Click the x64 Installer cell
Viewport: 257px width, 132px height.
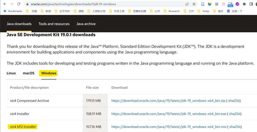point(20,114)
